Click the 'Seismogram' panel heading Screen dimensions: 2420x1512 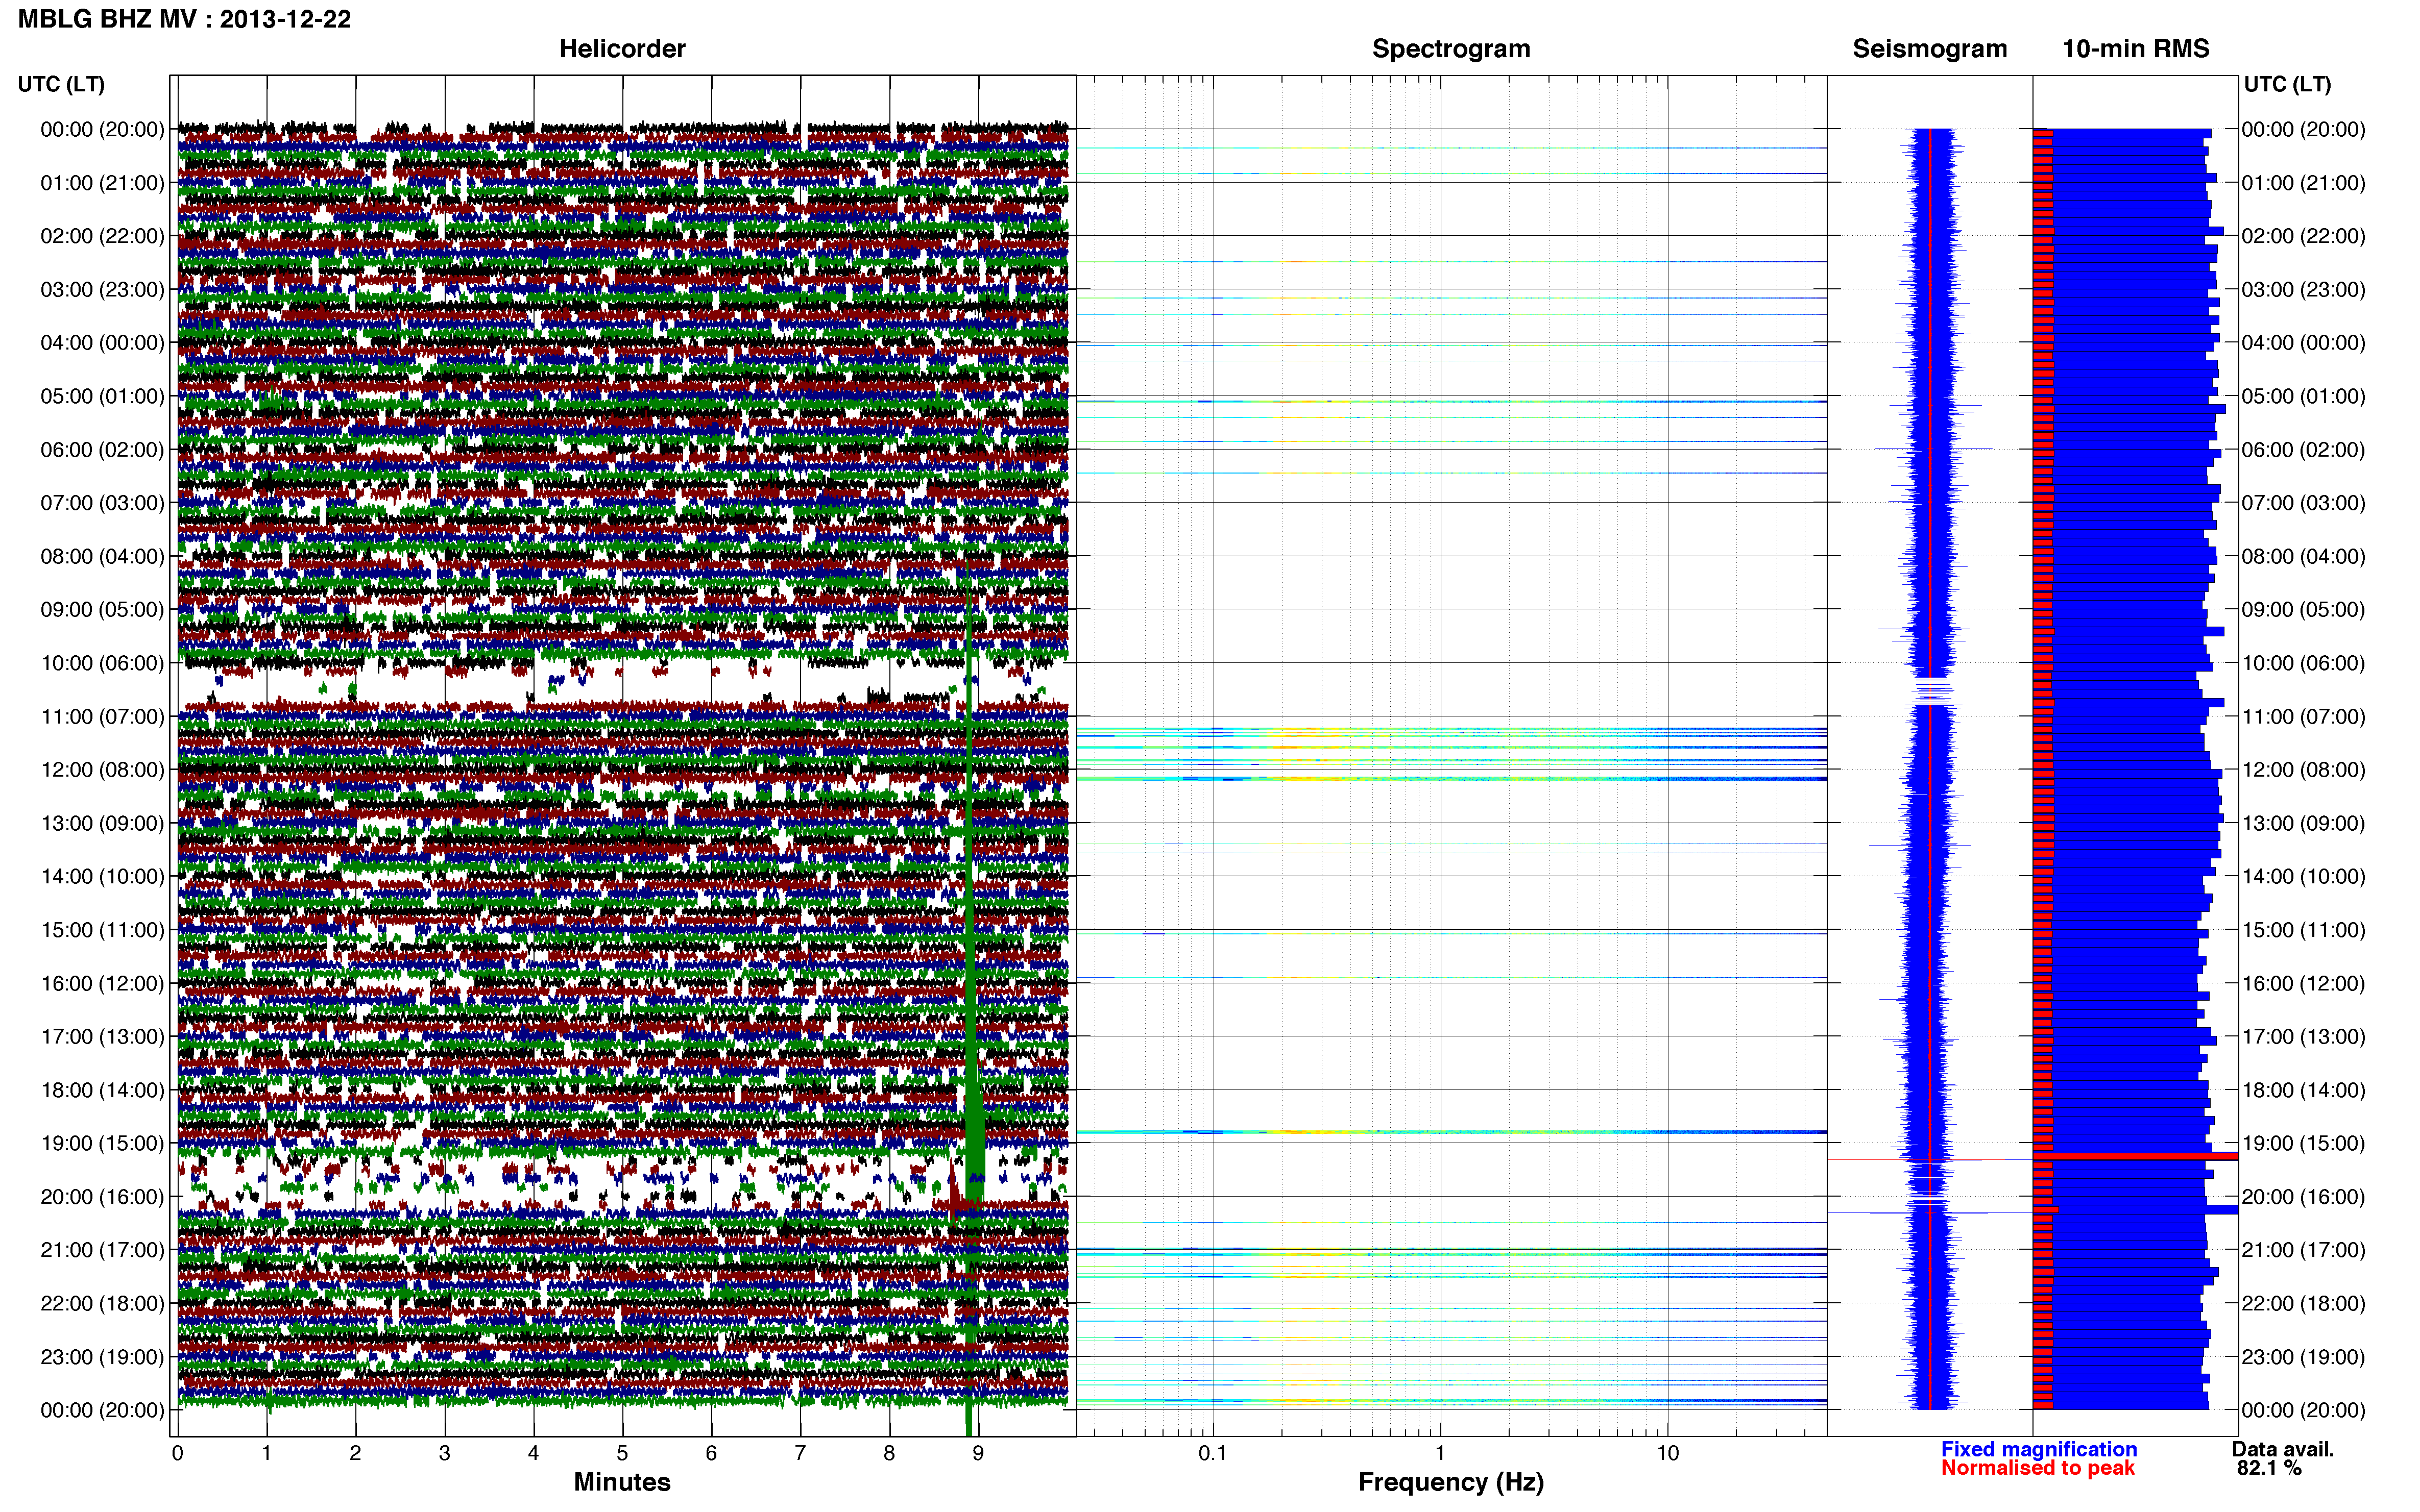[1929, 49]
